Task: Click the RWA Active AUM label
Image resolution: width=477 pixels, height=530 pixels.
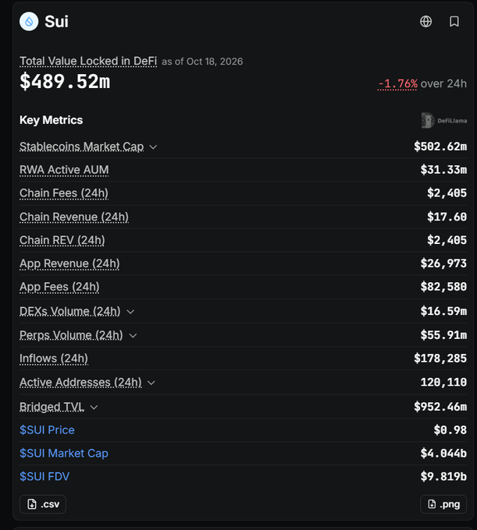Action: (x=64, y=170)
